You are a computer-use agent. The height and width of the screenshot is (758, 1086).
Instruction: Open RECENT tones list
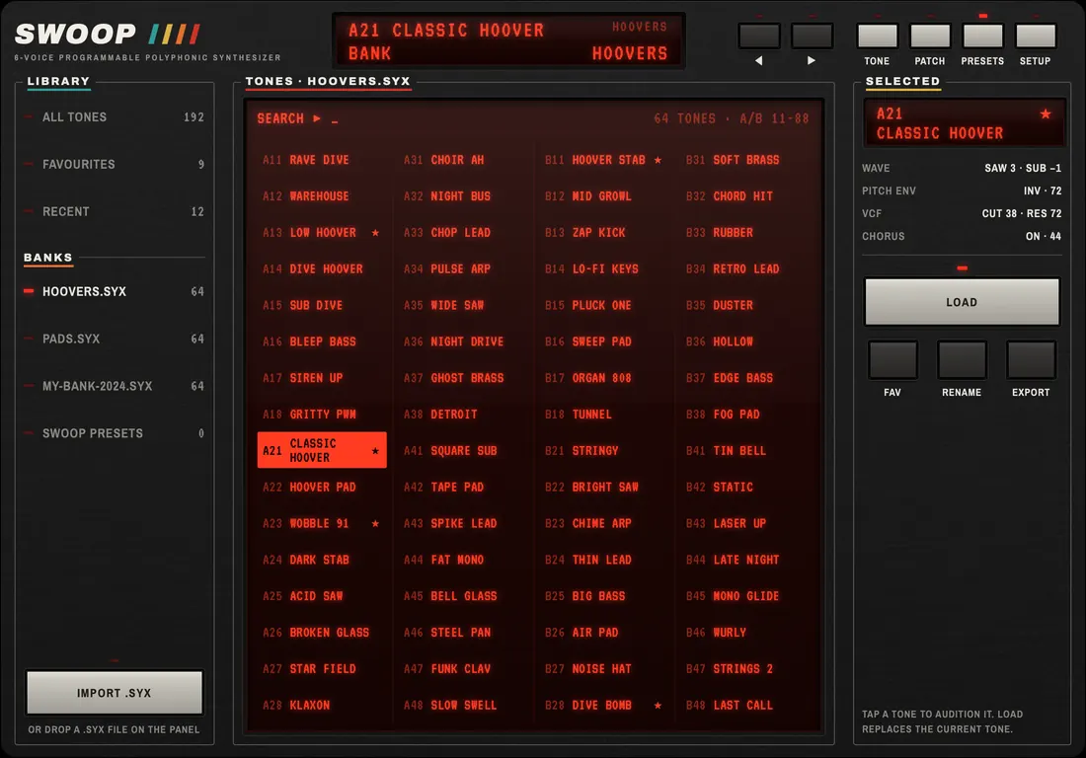115,211
